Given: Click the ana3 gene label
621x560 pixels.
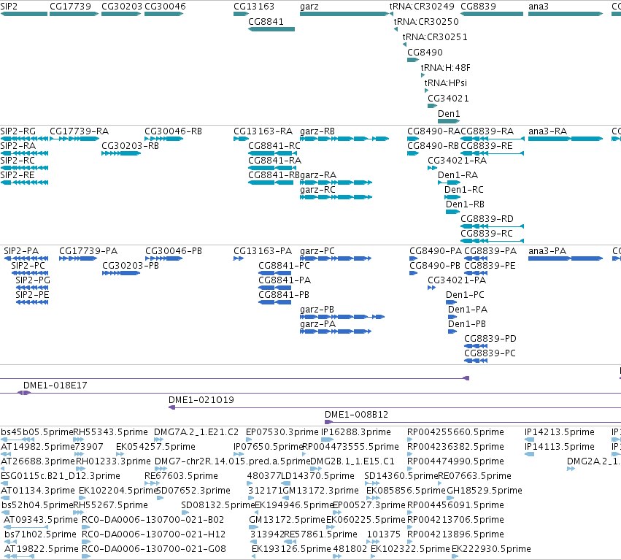Looking at the screenshot, I should (x=539, y=7).
